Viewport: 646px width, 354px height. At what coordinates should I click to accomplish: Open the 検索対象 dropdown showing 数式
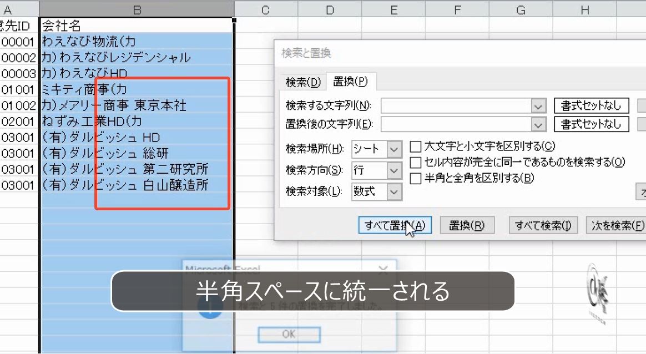point(377,191)
